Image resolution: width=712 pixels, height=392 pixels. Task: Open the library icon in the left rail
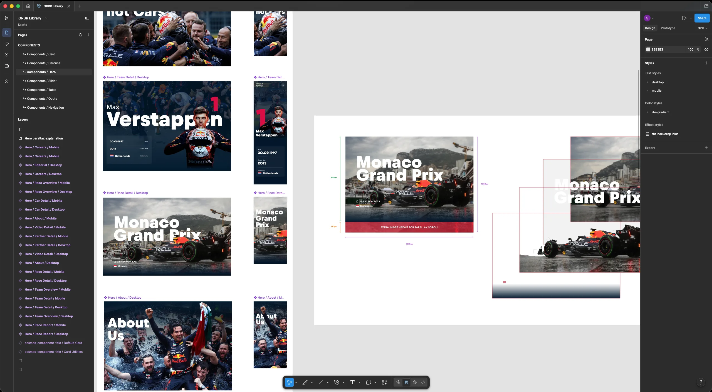tap(7, 66)
